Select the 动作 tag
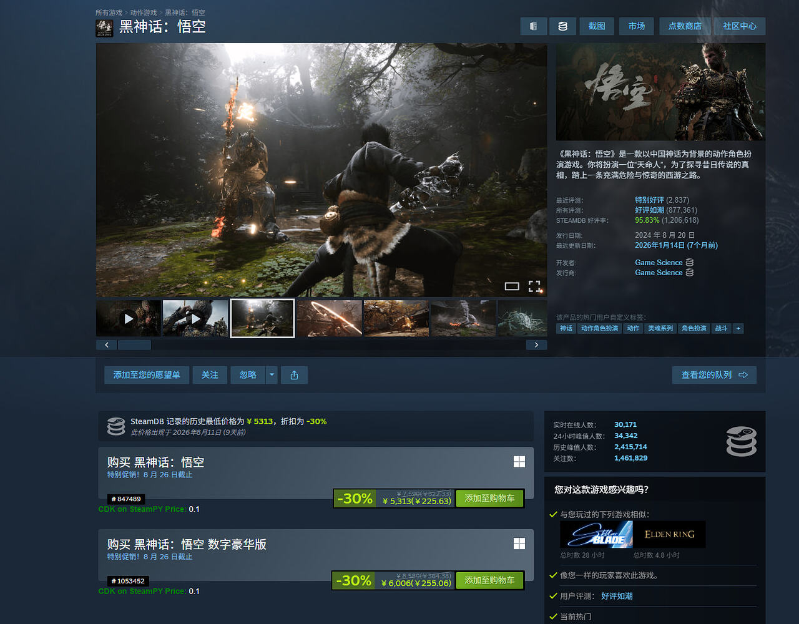 coord(633,328)
